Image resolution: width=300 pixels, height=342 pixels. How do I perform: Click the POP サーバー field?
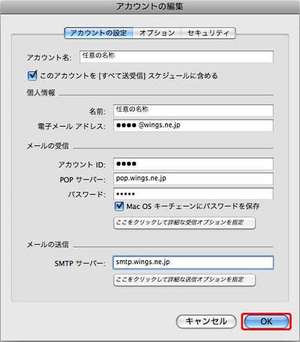point(193,179)
